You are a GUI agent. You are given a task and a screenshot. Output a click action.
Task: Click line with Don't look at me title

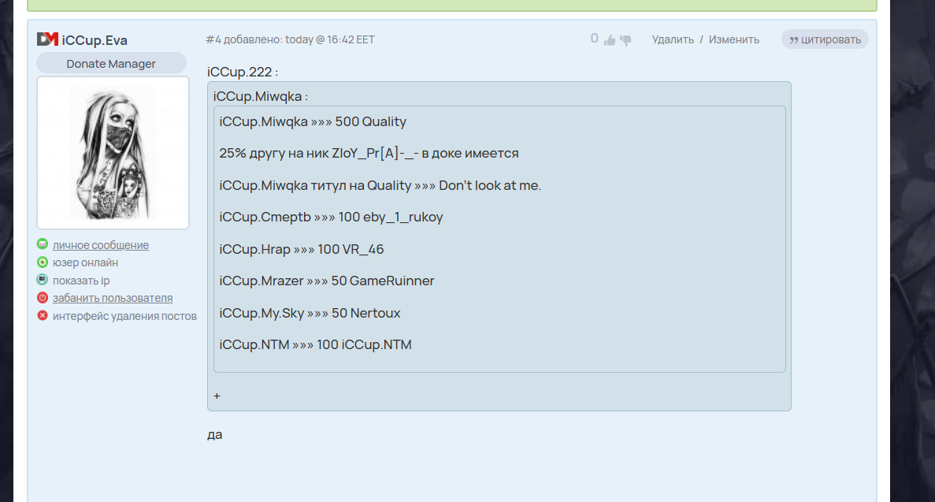coord(380,186)
